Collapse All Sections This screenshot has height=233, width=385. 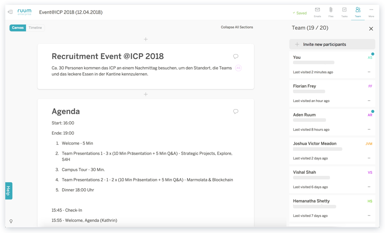(x=237, y=27)
